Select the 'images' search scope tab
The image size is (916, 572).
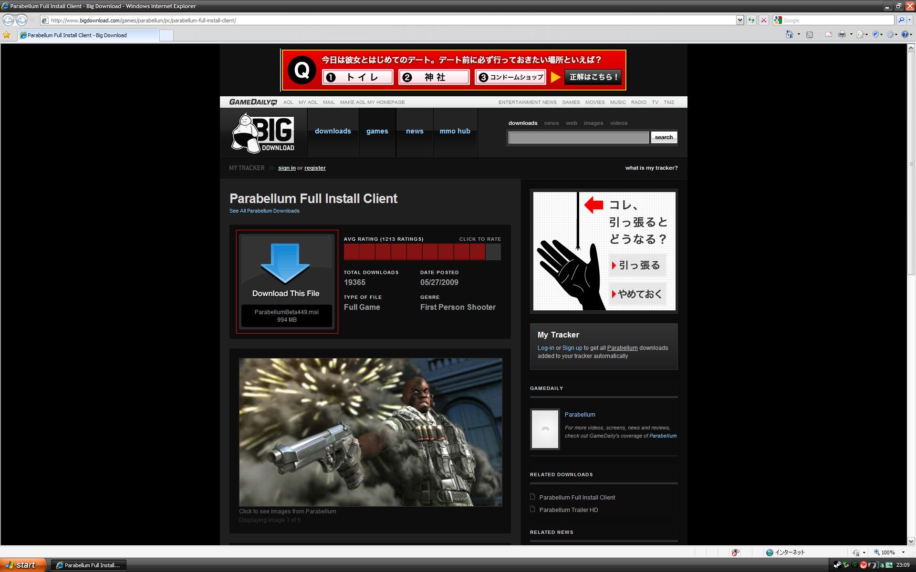593,123
